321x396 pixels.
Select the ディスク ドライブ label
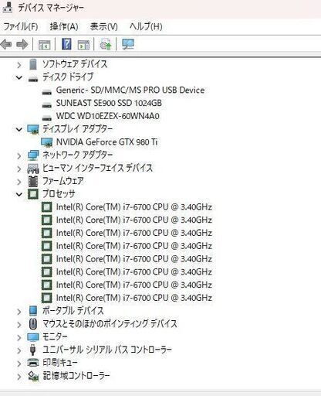click(68, 77)
